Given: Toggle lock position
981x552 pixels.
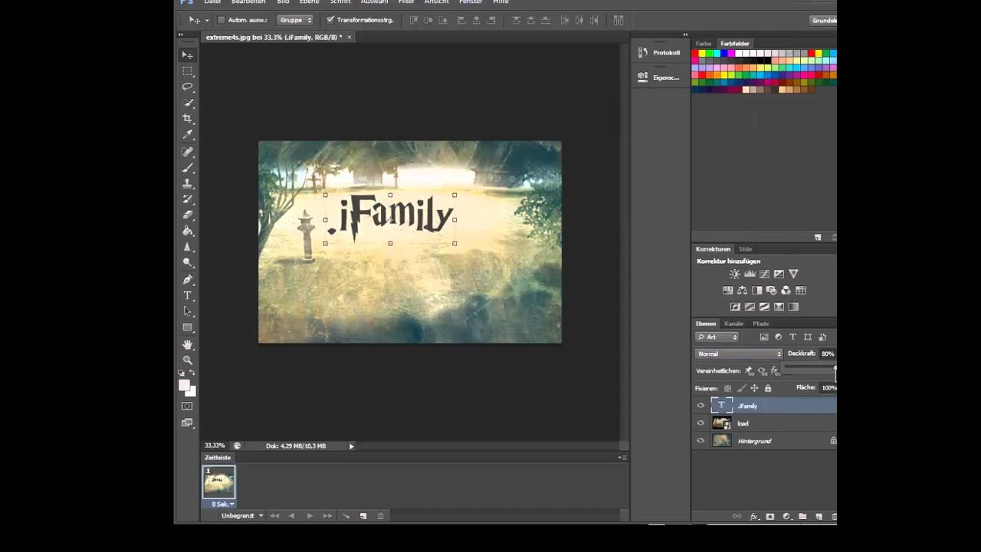Looking at the screenshot, I should [754, 389].
